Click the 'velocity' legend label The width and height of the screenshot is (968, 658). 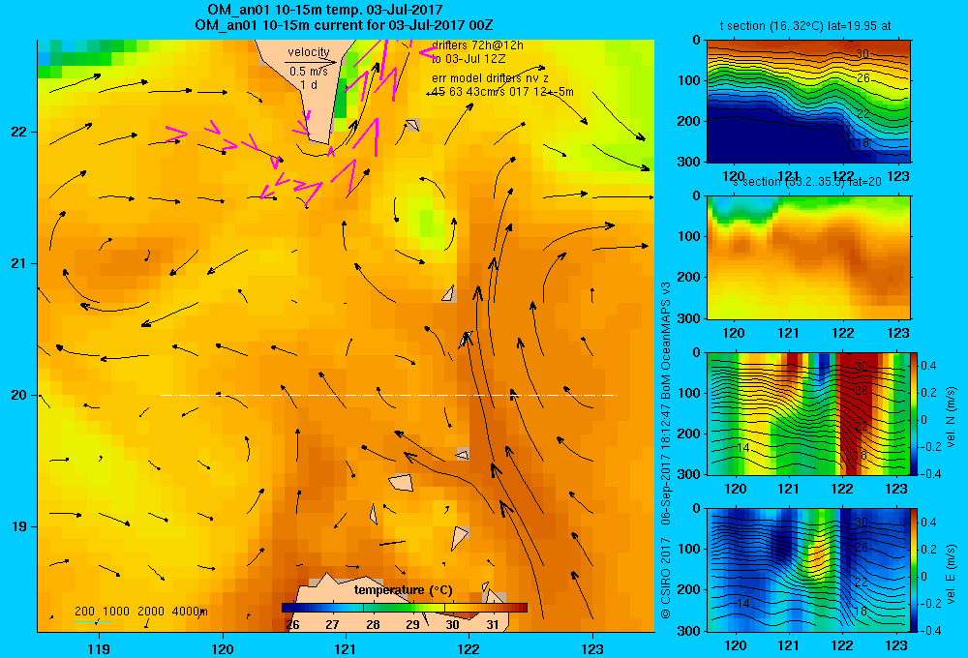click(x=309, y=52)
